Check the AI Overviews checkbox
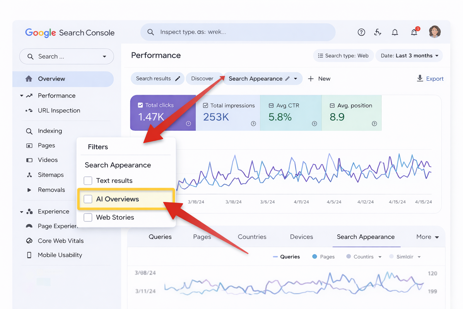The height and width of the screenshot is (309, 463). [88, 199]
